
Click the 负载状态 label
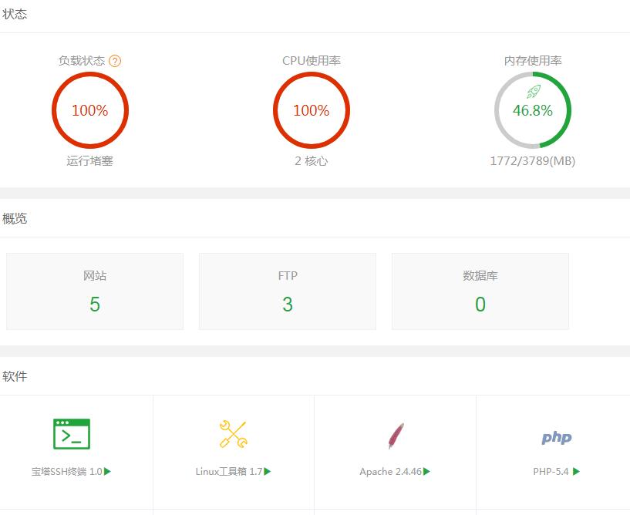click(x=82, y=61)
